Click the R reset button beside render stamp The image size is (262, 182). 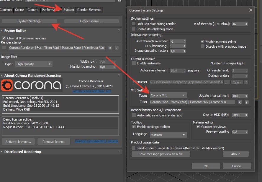(110, 48)
